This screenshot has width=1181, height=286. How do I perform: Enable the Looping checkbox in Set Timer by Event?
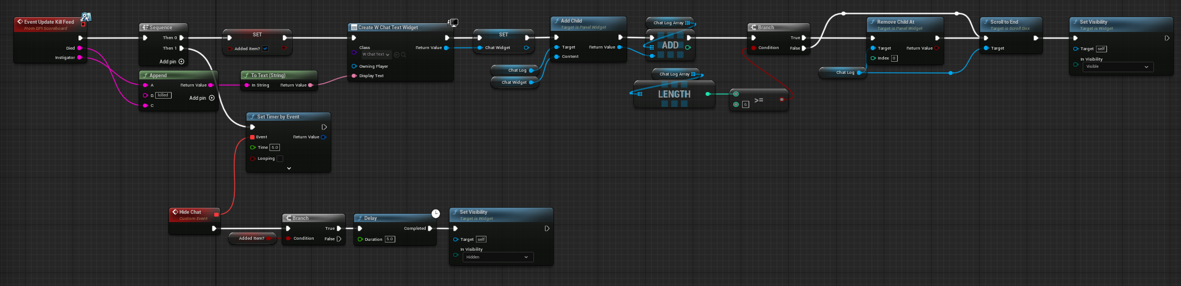pos(280,159)
